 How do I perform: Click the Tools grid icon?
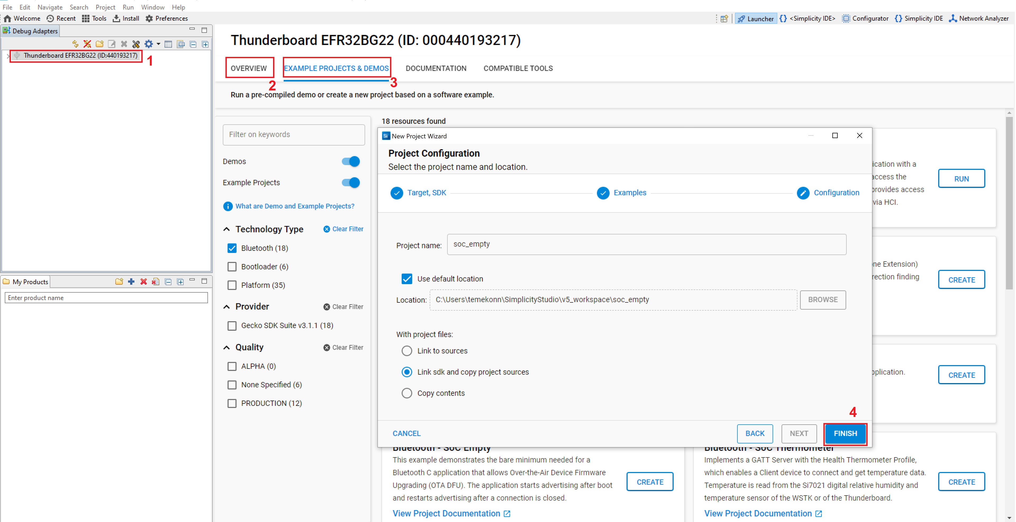[85, 18]
